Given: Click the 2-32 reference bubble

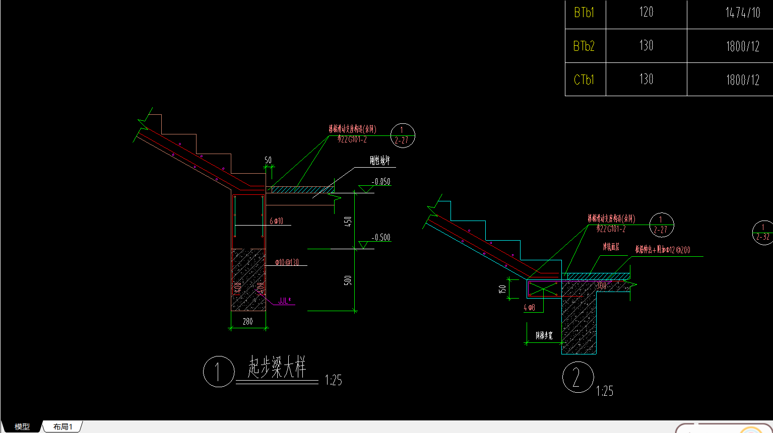Looking at the screenshot, I should click(763, 232).
